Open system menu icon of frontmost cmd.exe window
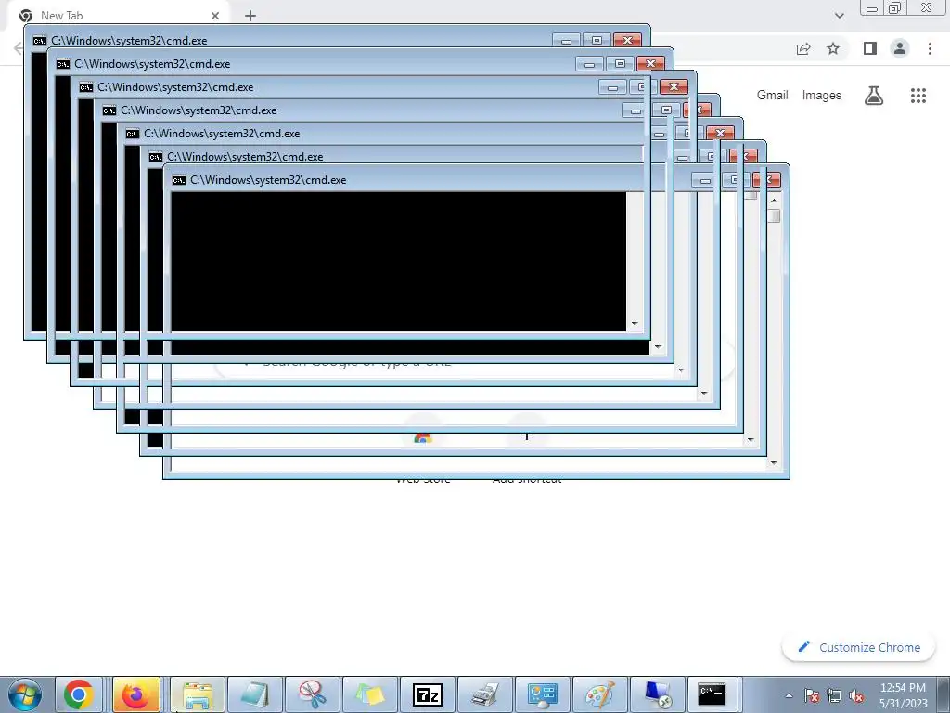The image size is (950, 713). pos(179,180)
